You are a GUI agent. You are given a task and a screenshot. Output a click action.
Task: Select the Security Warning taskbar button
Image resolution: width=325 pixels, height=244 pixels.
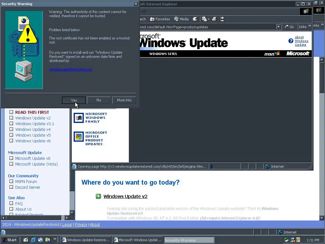[189, 240]
